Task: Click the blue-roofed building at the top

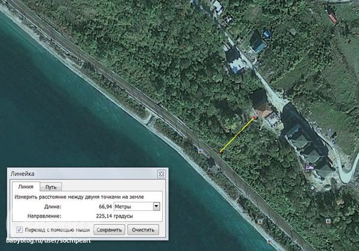Action: [x=258, y=42]
